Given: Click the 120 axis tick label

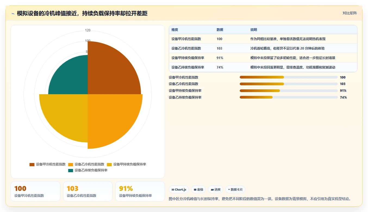Looking at the screenshot, I should [x=88, y=30].
